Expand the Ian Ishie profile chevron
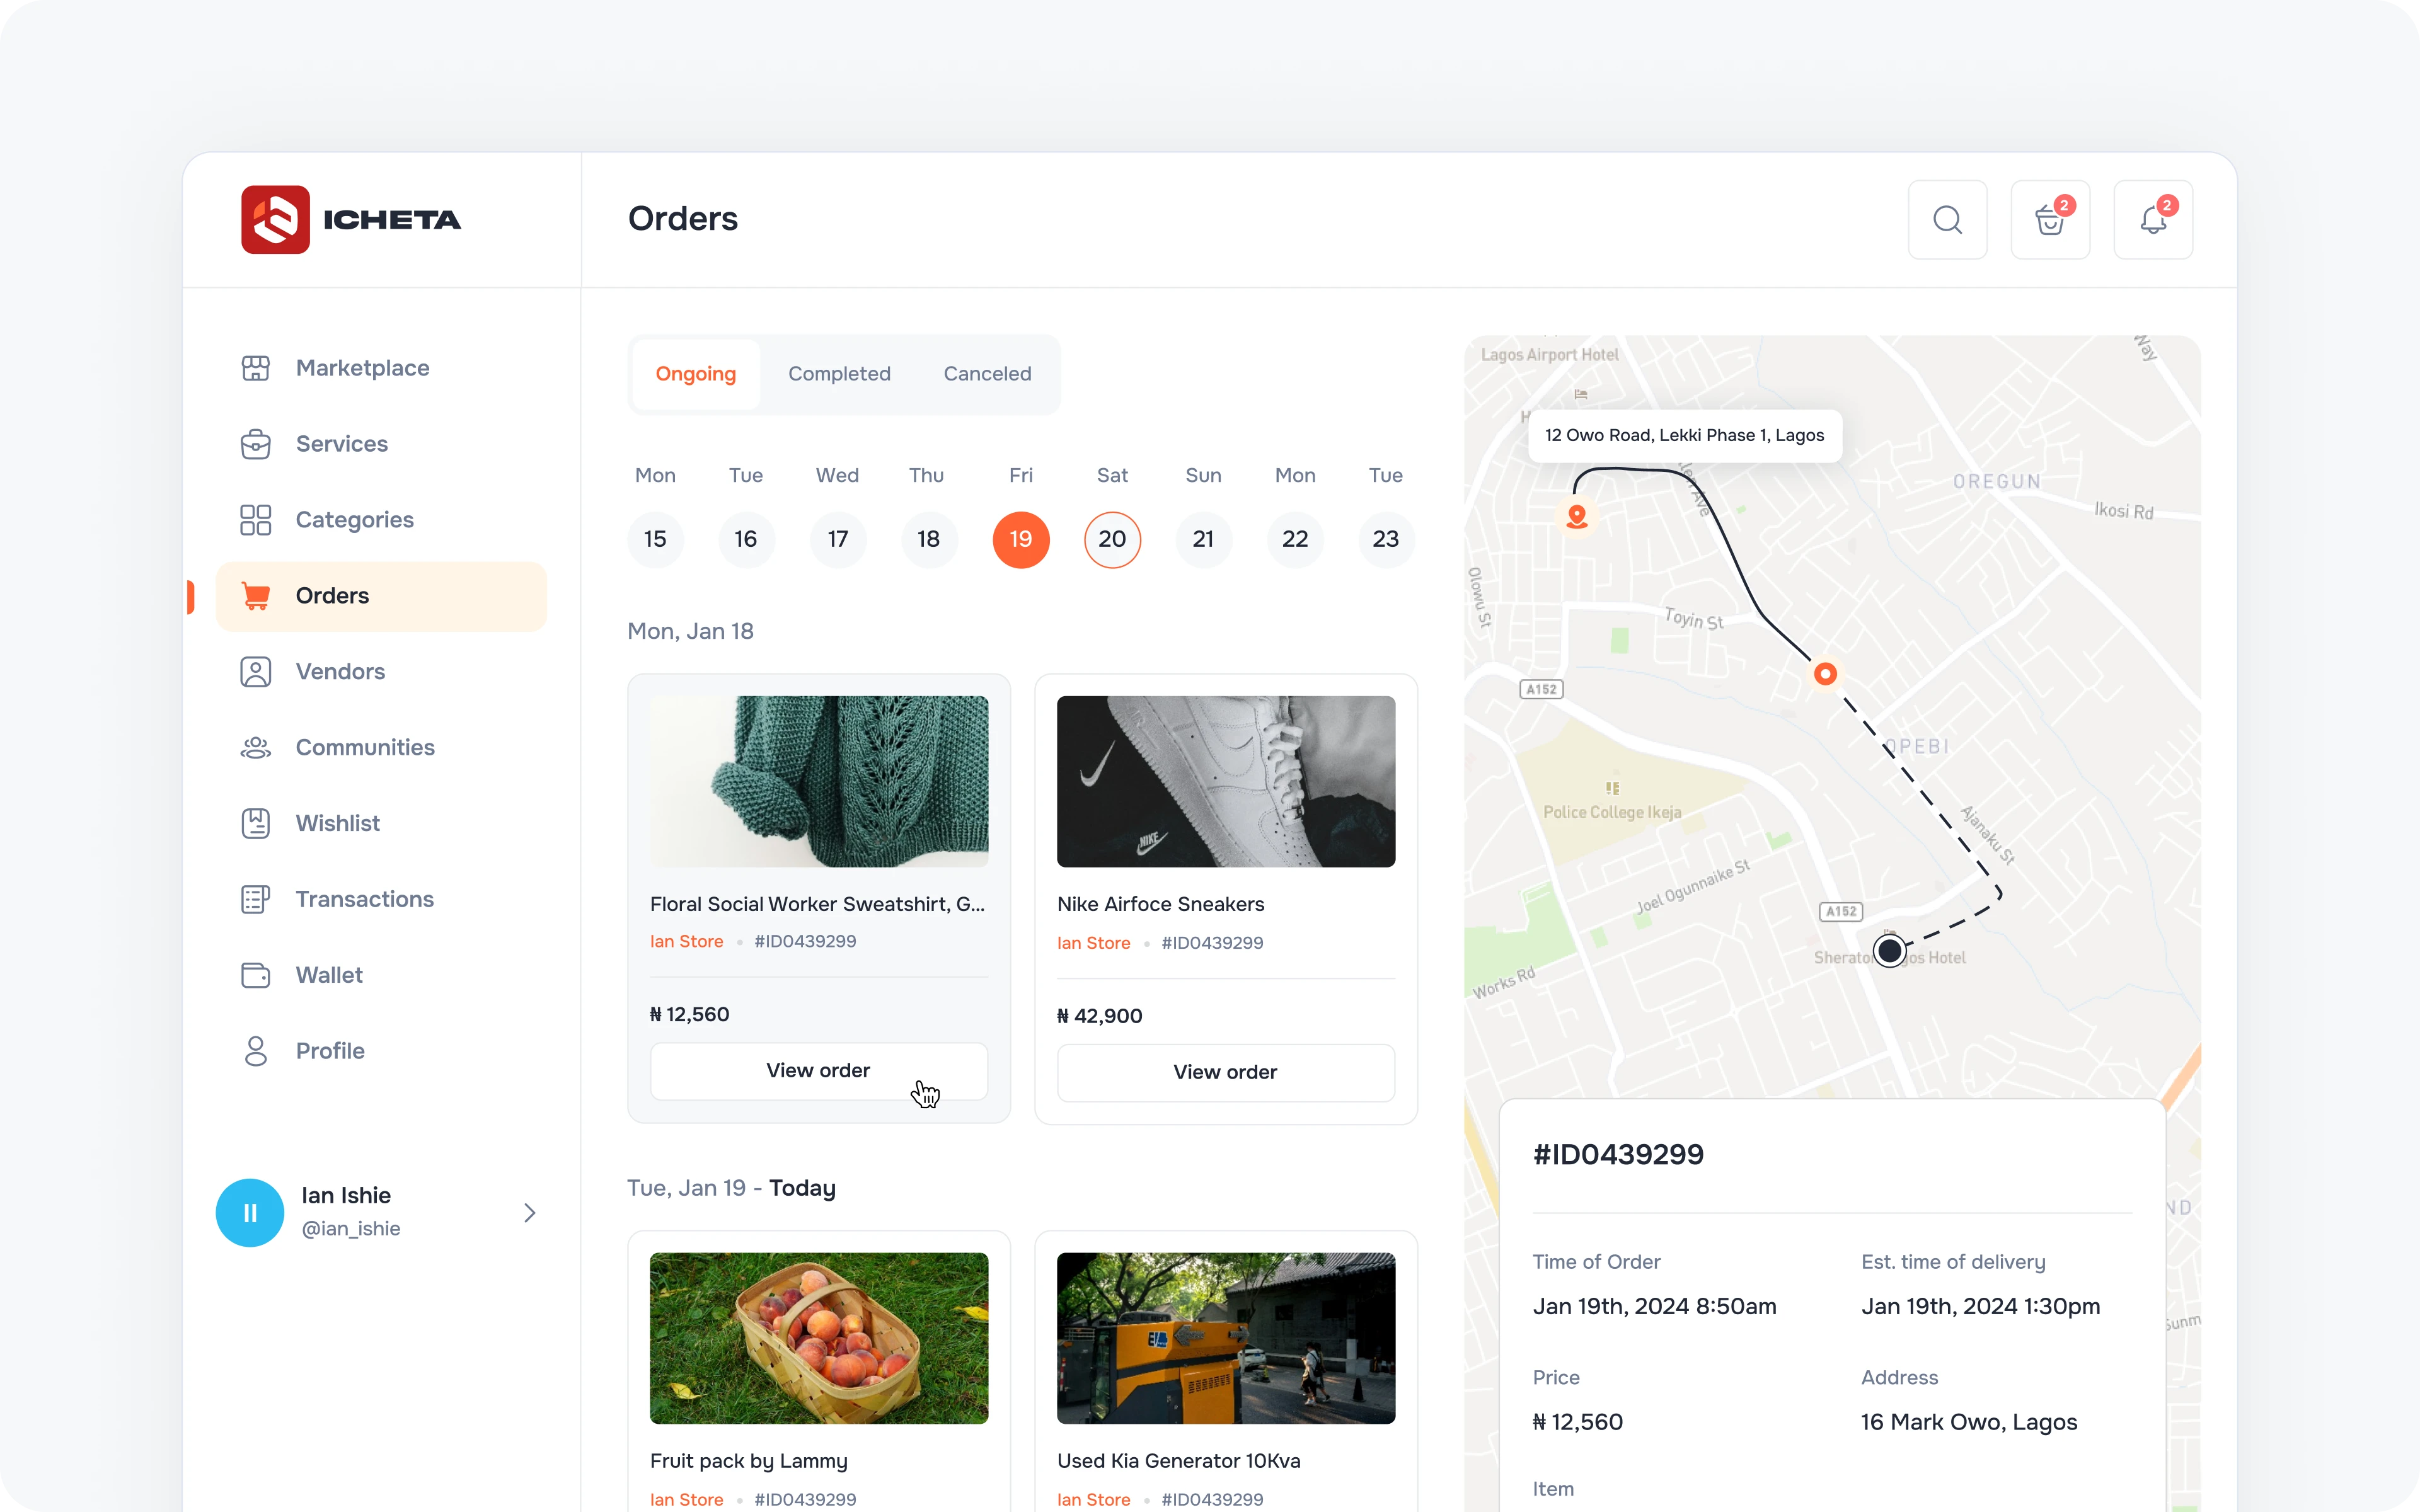Image resolution: width=2420 pixels, height=1512 pixels. click(530, 1213)
